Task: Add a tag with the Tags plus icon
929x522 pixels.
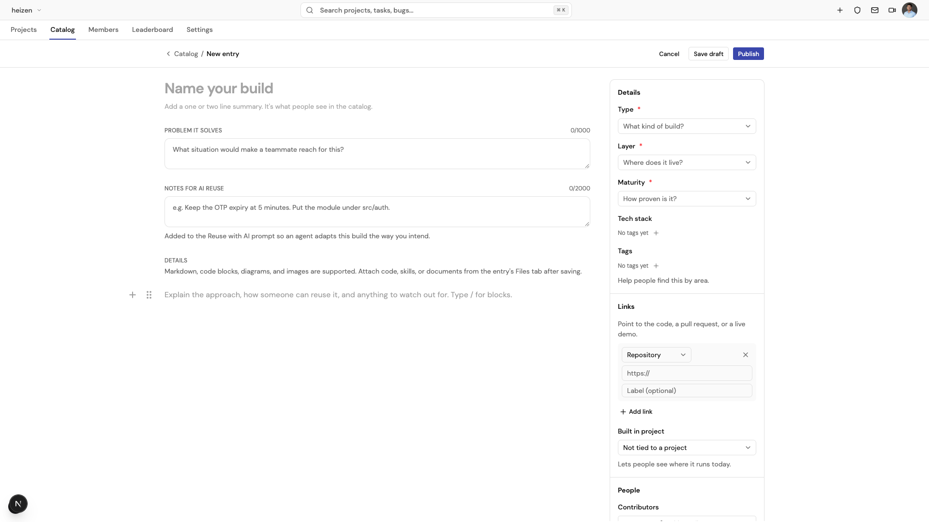Action: click(x=656, y=266)
